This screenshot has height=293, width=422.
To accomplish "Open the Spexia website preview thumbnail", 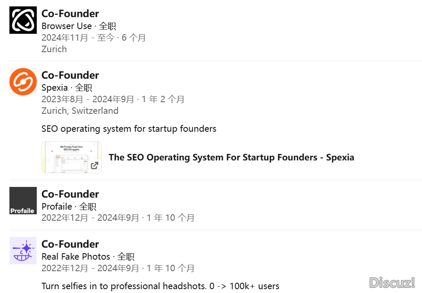I will coord(71,157).
